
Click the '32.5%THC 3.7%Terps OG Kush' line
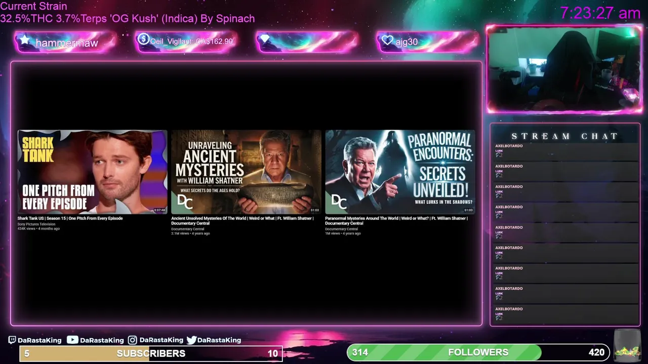click(x=128, y=18)
